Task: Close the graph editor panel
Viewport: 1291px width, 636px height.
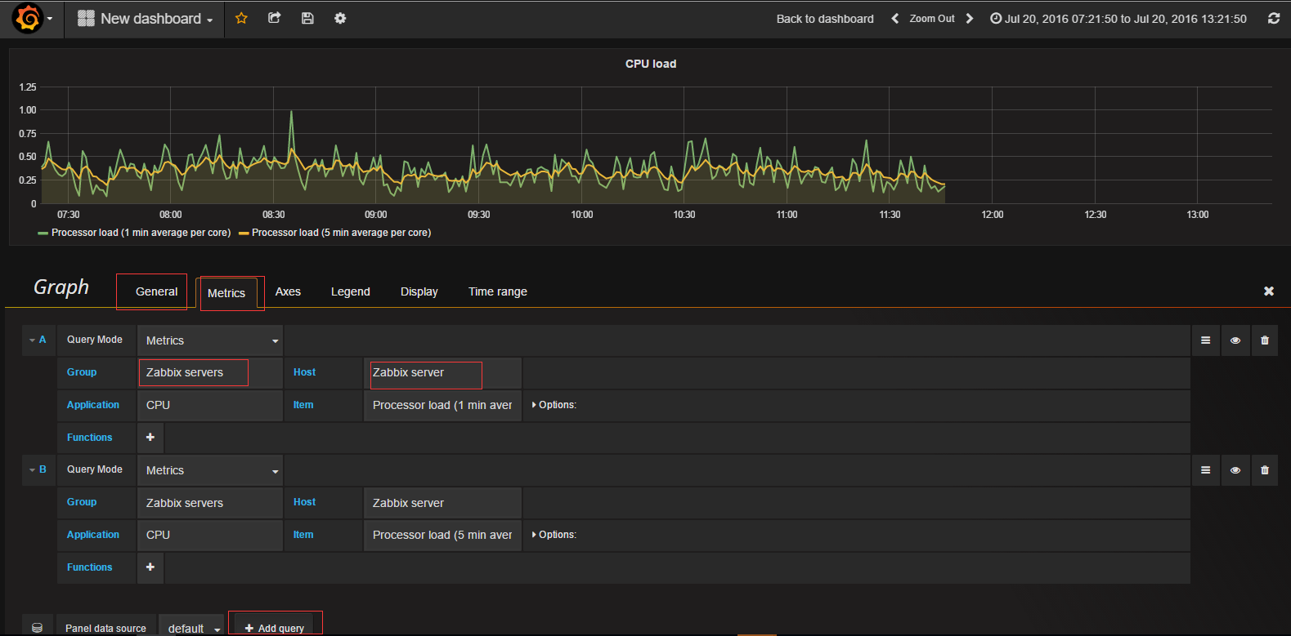Action: click(x=1269, y=291)
